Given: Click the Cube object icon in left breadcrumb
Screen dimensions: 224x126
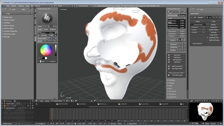Looking at the screenshot, I should point(10,9).
